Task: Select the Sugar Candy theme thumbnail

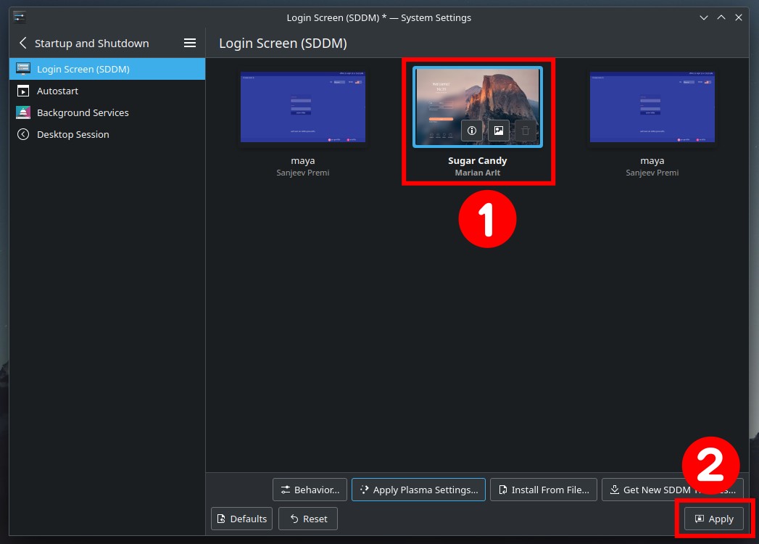Action: tap(477, 107)
